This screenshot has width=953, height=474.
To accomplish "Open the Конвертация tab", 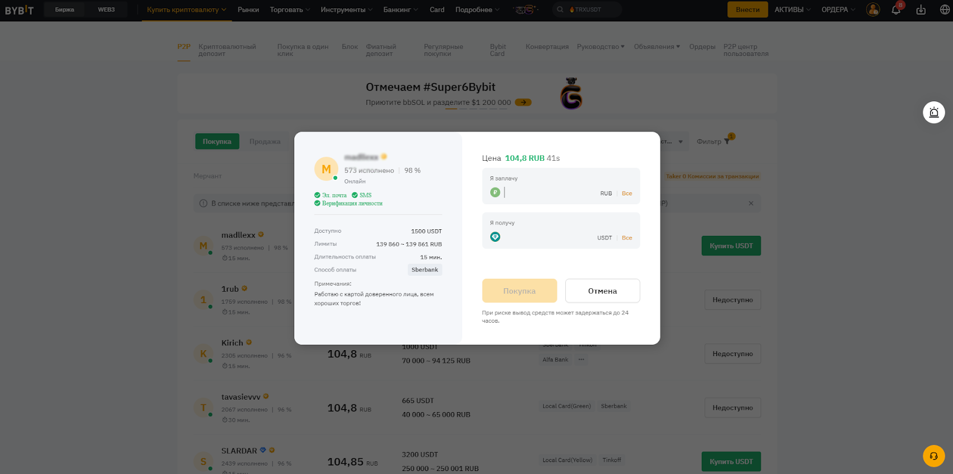I will pos(547,46).
